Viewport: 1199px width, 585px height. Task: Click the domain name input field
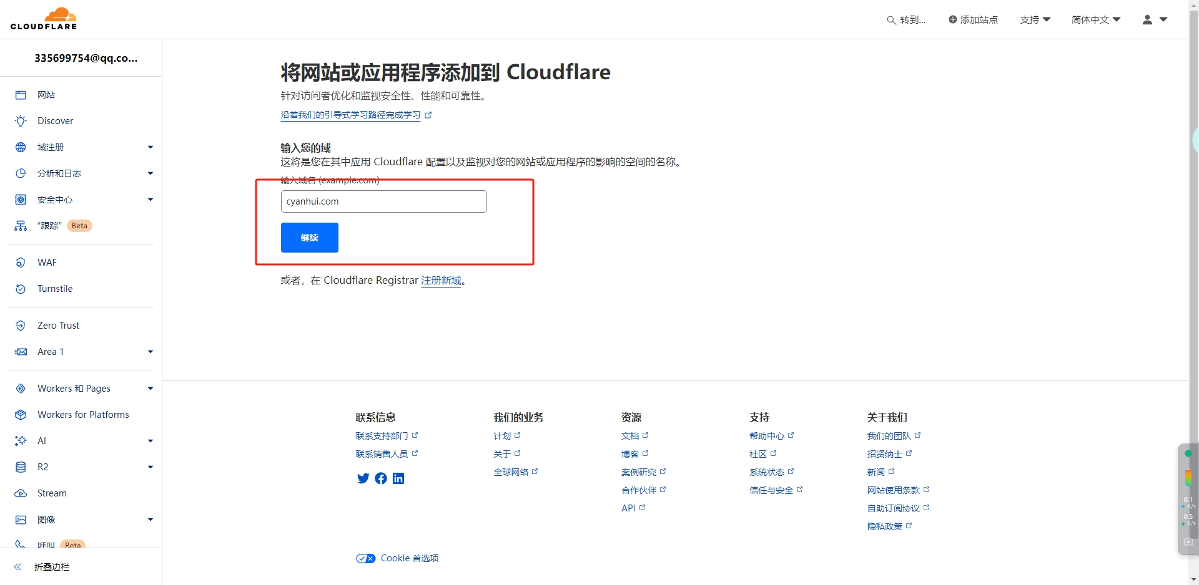383,201
